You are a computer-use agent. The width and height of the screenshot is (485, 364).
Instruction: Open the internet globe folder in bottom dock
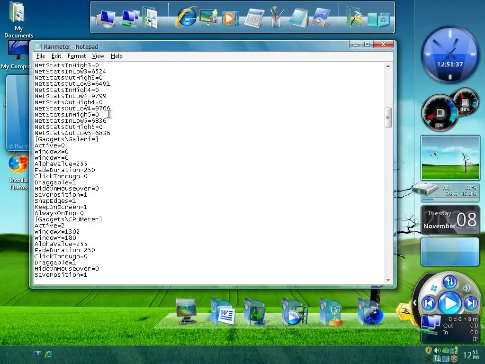tap(370, 312)
